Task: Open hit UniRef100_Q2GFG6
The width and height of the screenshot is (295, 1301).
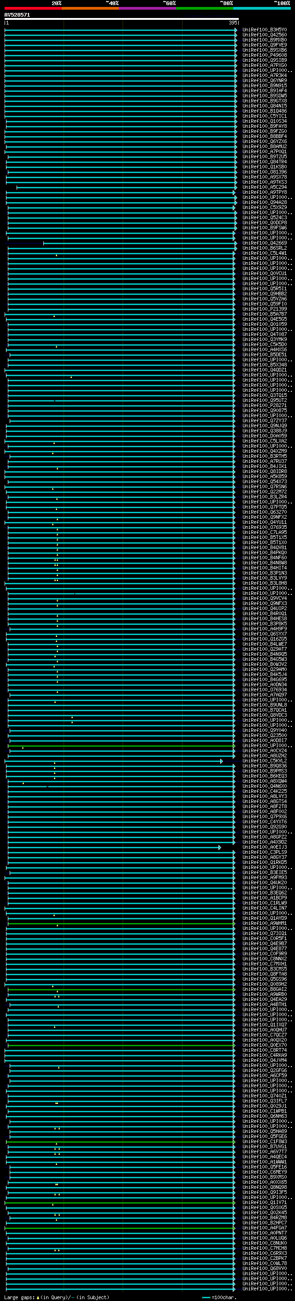Action: coord(265,1070)
